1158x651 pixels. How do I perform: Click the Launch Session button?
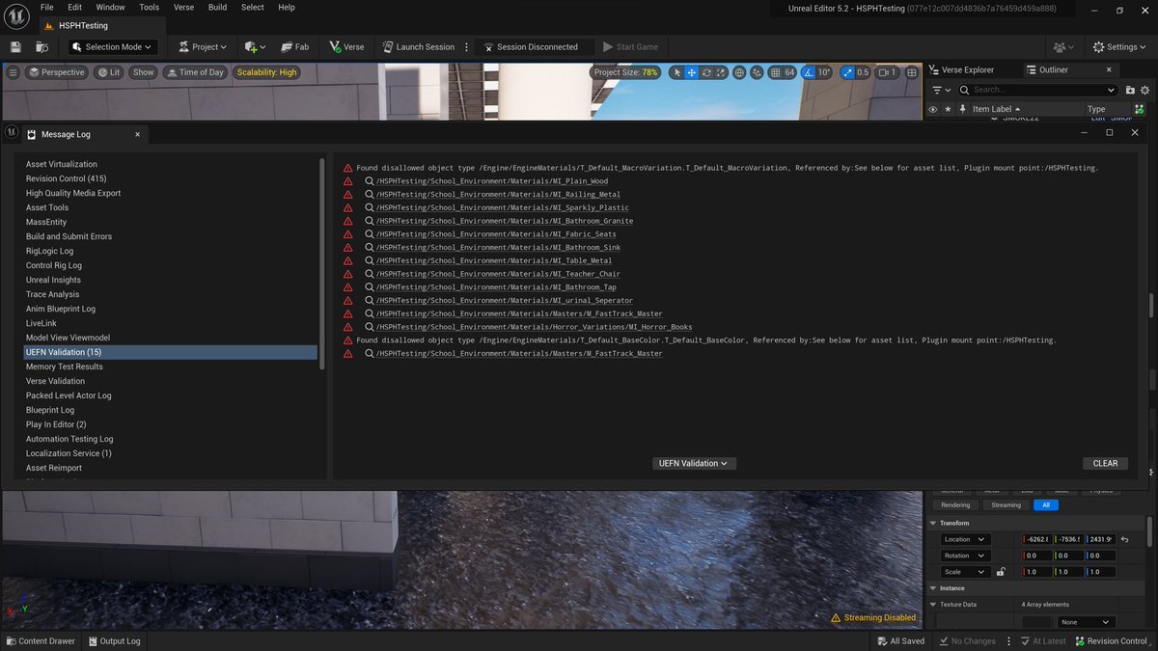[x=418, y=46]
